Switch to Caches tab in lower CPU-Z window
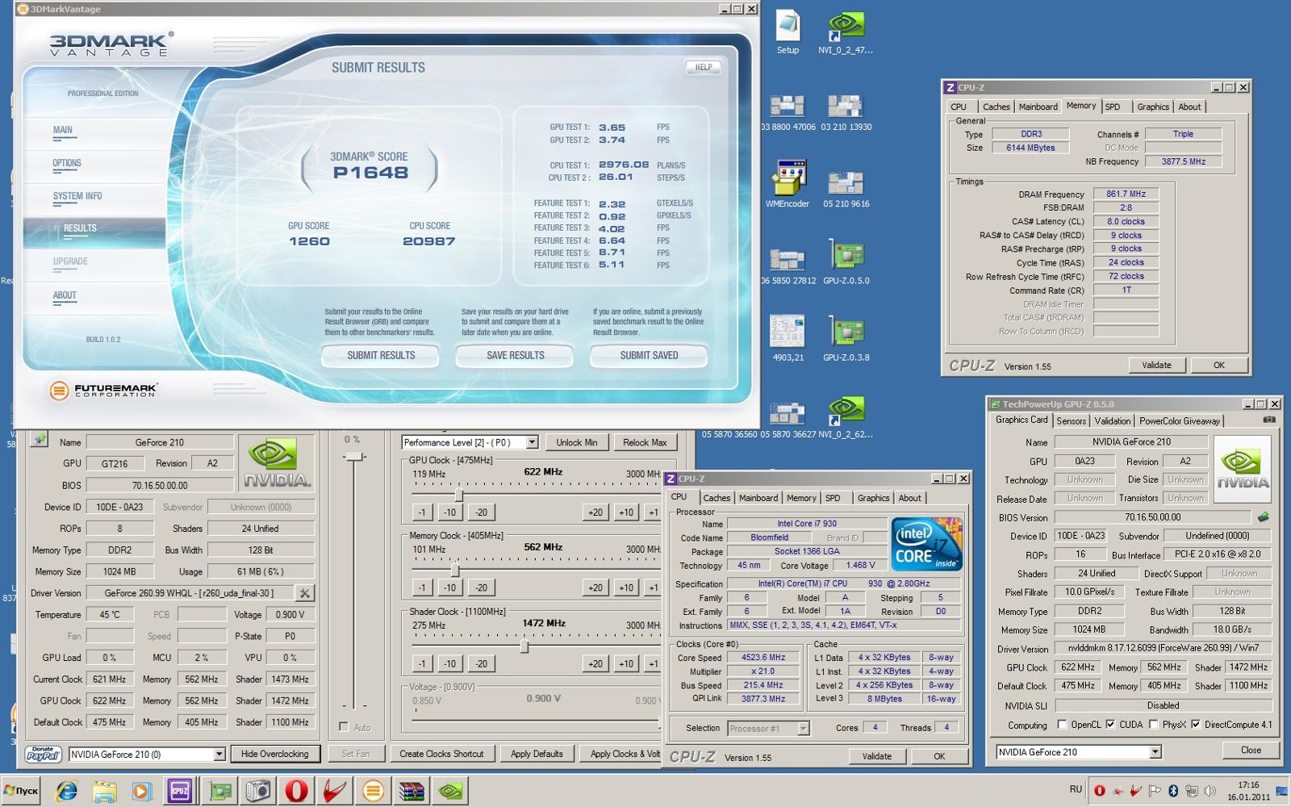The image size is (1291, 807). pos(717,498)
